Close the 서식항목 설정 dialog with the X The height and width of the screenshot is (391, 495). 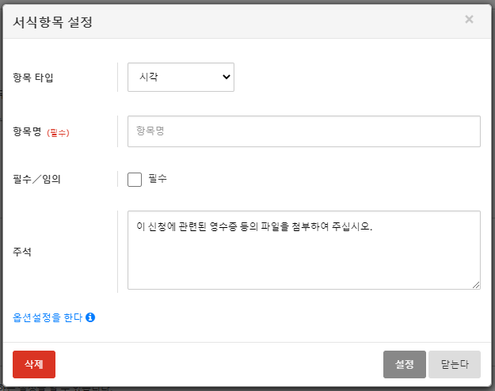coord(469,20)
